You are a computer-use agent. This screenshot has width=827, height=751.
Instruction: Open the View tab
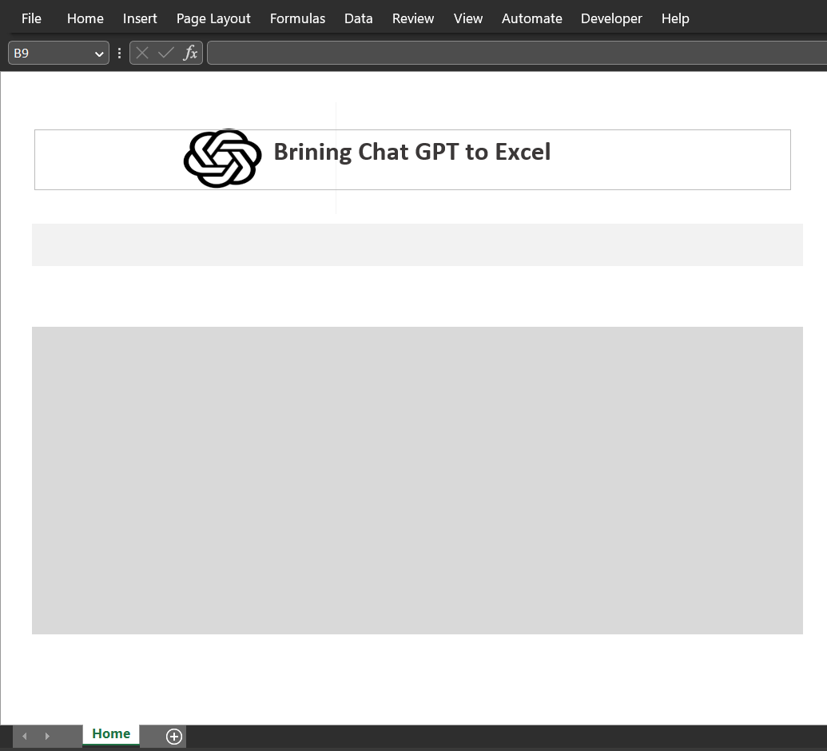point(467,18)
